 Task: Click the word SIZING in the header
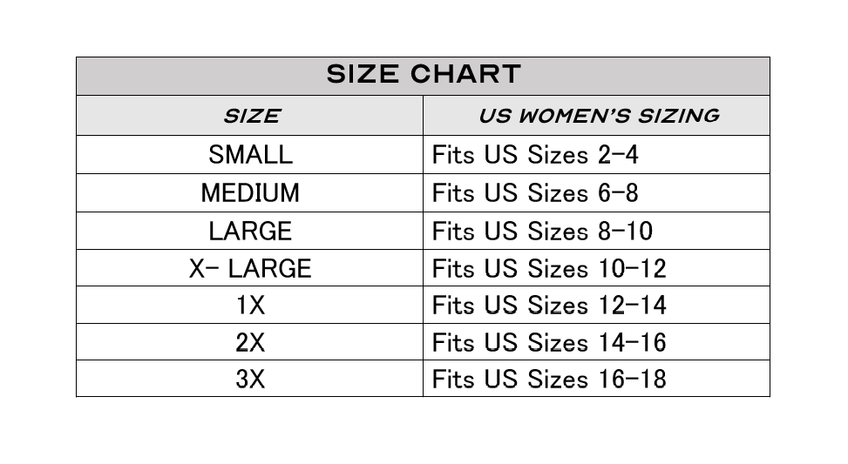676,116
